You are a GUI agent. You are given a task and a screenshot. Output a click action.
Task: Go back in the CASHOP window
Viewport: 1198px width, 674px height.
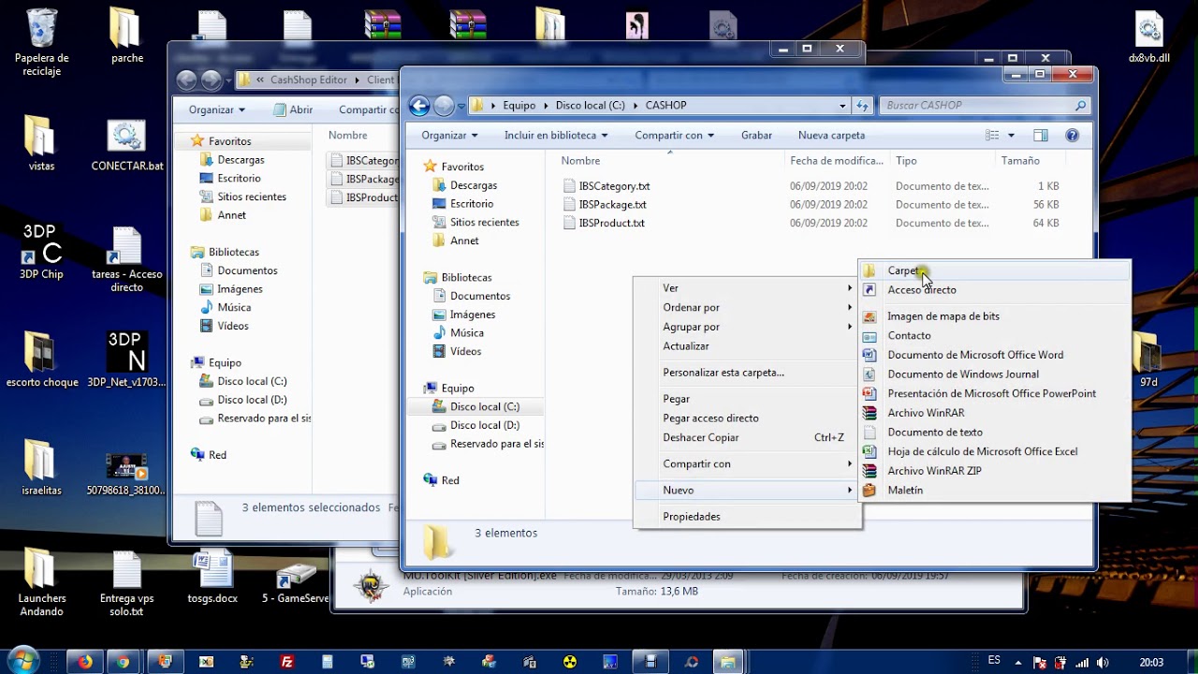click(419, 106)
